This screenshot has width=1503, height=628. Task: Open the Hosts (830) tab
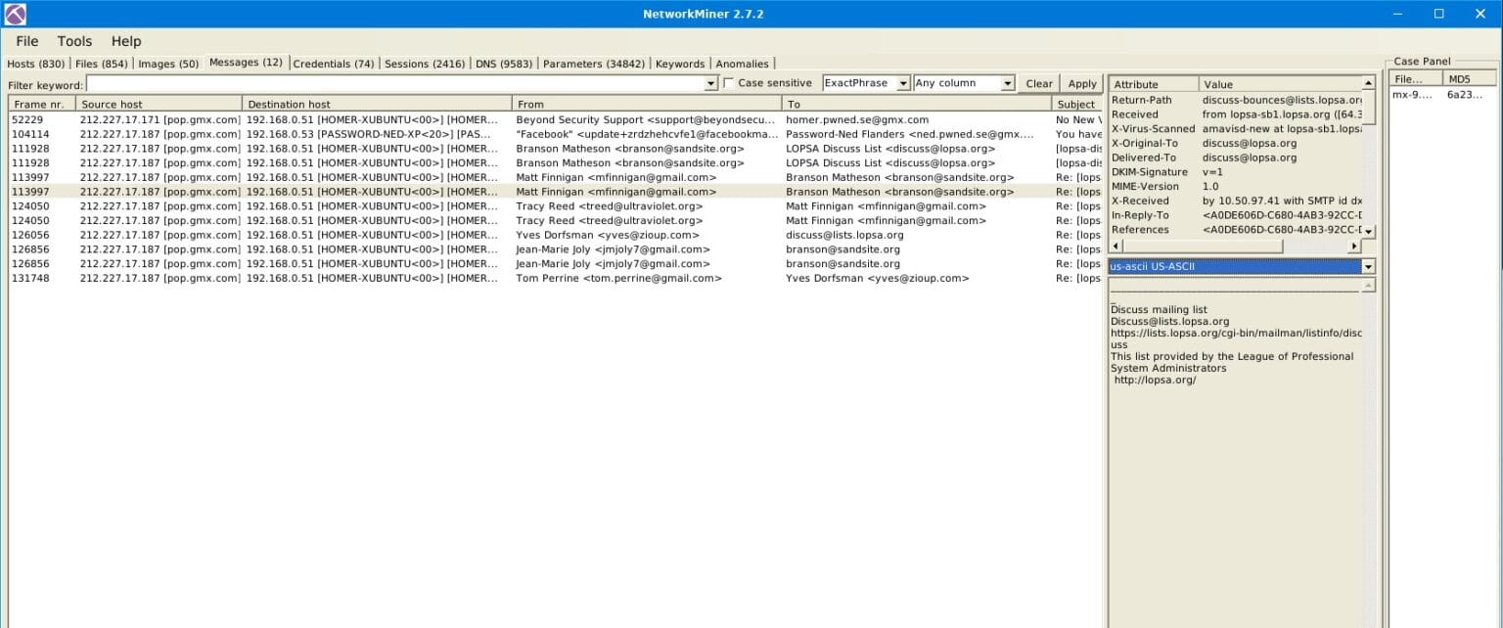click(35, 62)
